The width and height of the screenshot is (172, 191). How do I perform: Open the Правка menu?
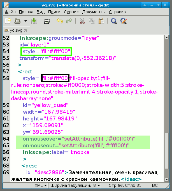point(26,12)
